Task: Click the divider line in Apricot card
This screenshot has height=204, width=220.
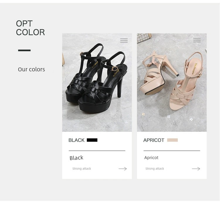Action: point(172,151)
